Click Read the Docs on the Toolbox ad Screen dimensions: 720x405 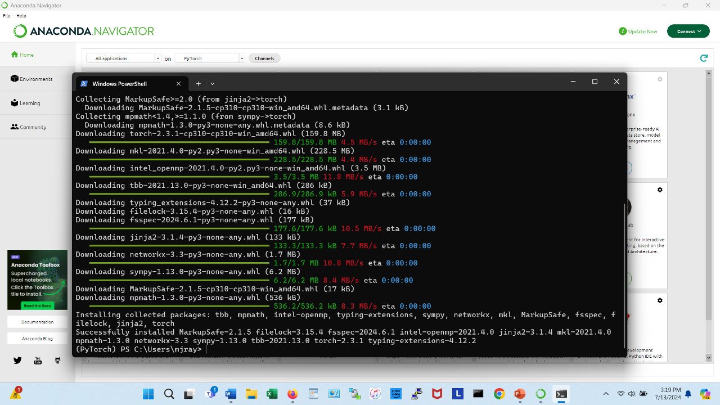click(37, 305)
